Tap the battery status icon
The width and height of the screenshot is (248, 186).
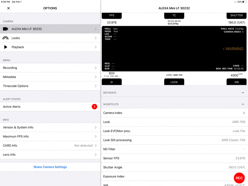click(x=244, y=2)
